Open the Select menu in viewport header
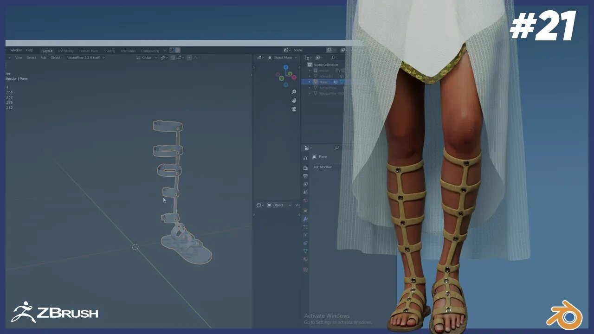594x334 pixels. (x=31, y=58)
